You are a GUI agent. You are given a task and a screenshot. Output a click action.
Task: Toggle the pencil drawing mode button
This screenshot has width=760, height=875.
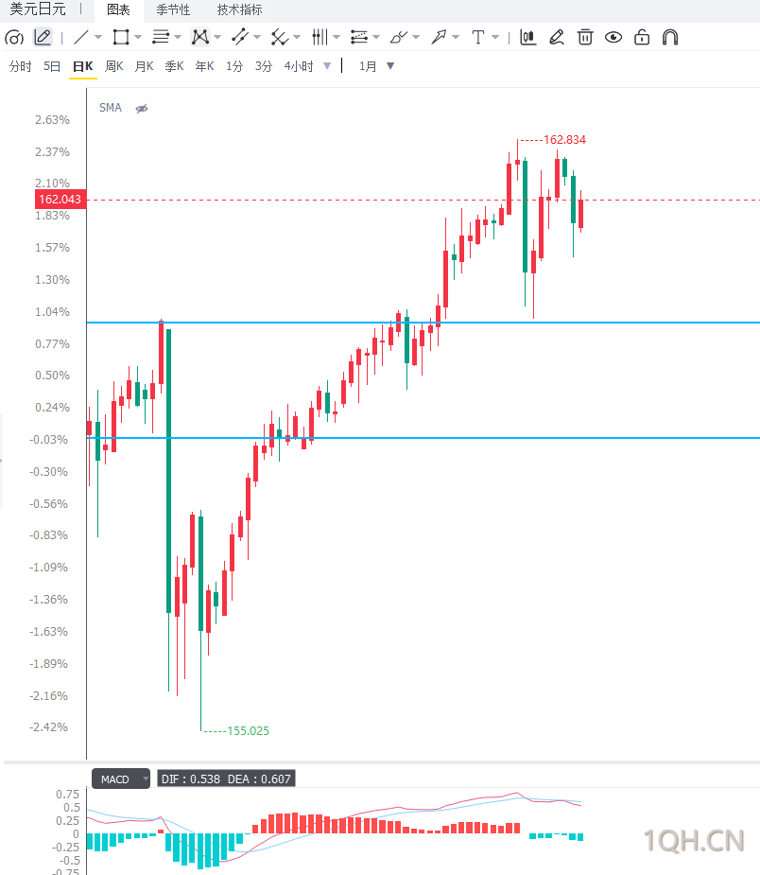click(43, 38)
